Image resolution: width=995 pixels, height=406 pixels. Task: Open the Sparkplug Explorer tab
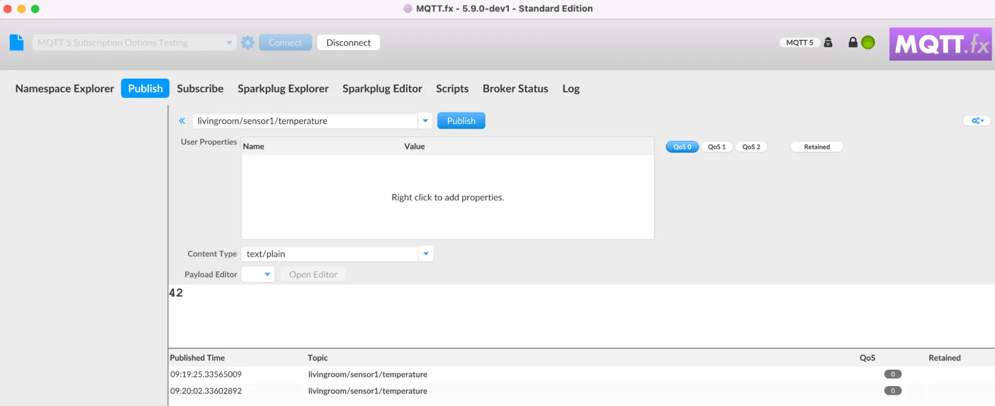point(283,88)
